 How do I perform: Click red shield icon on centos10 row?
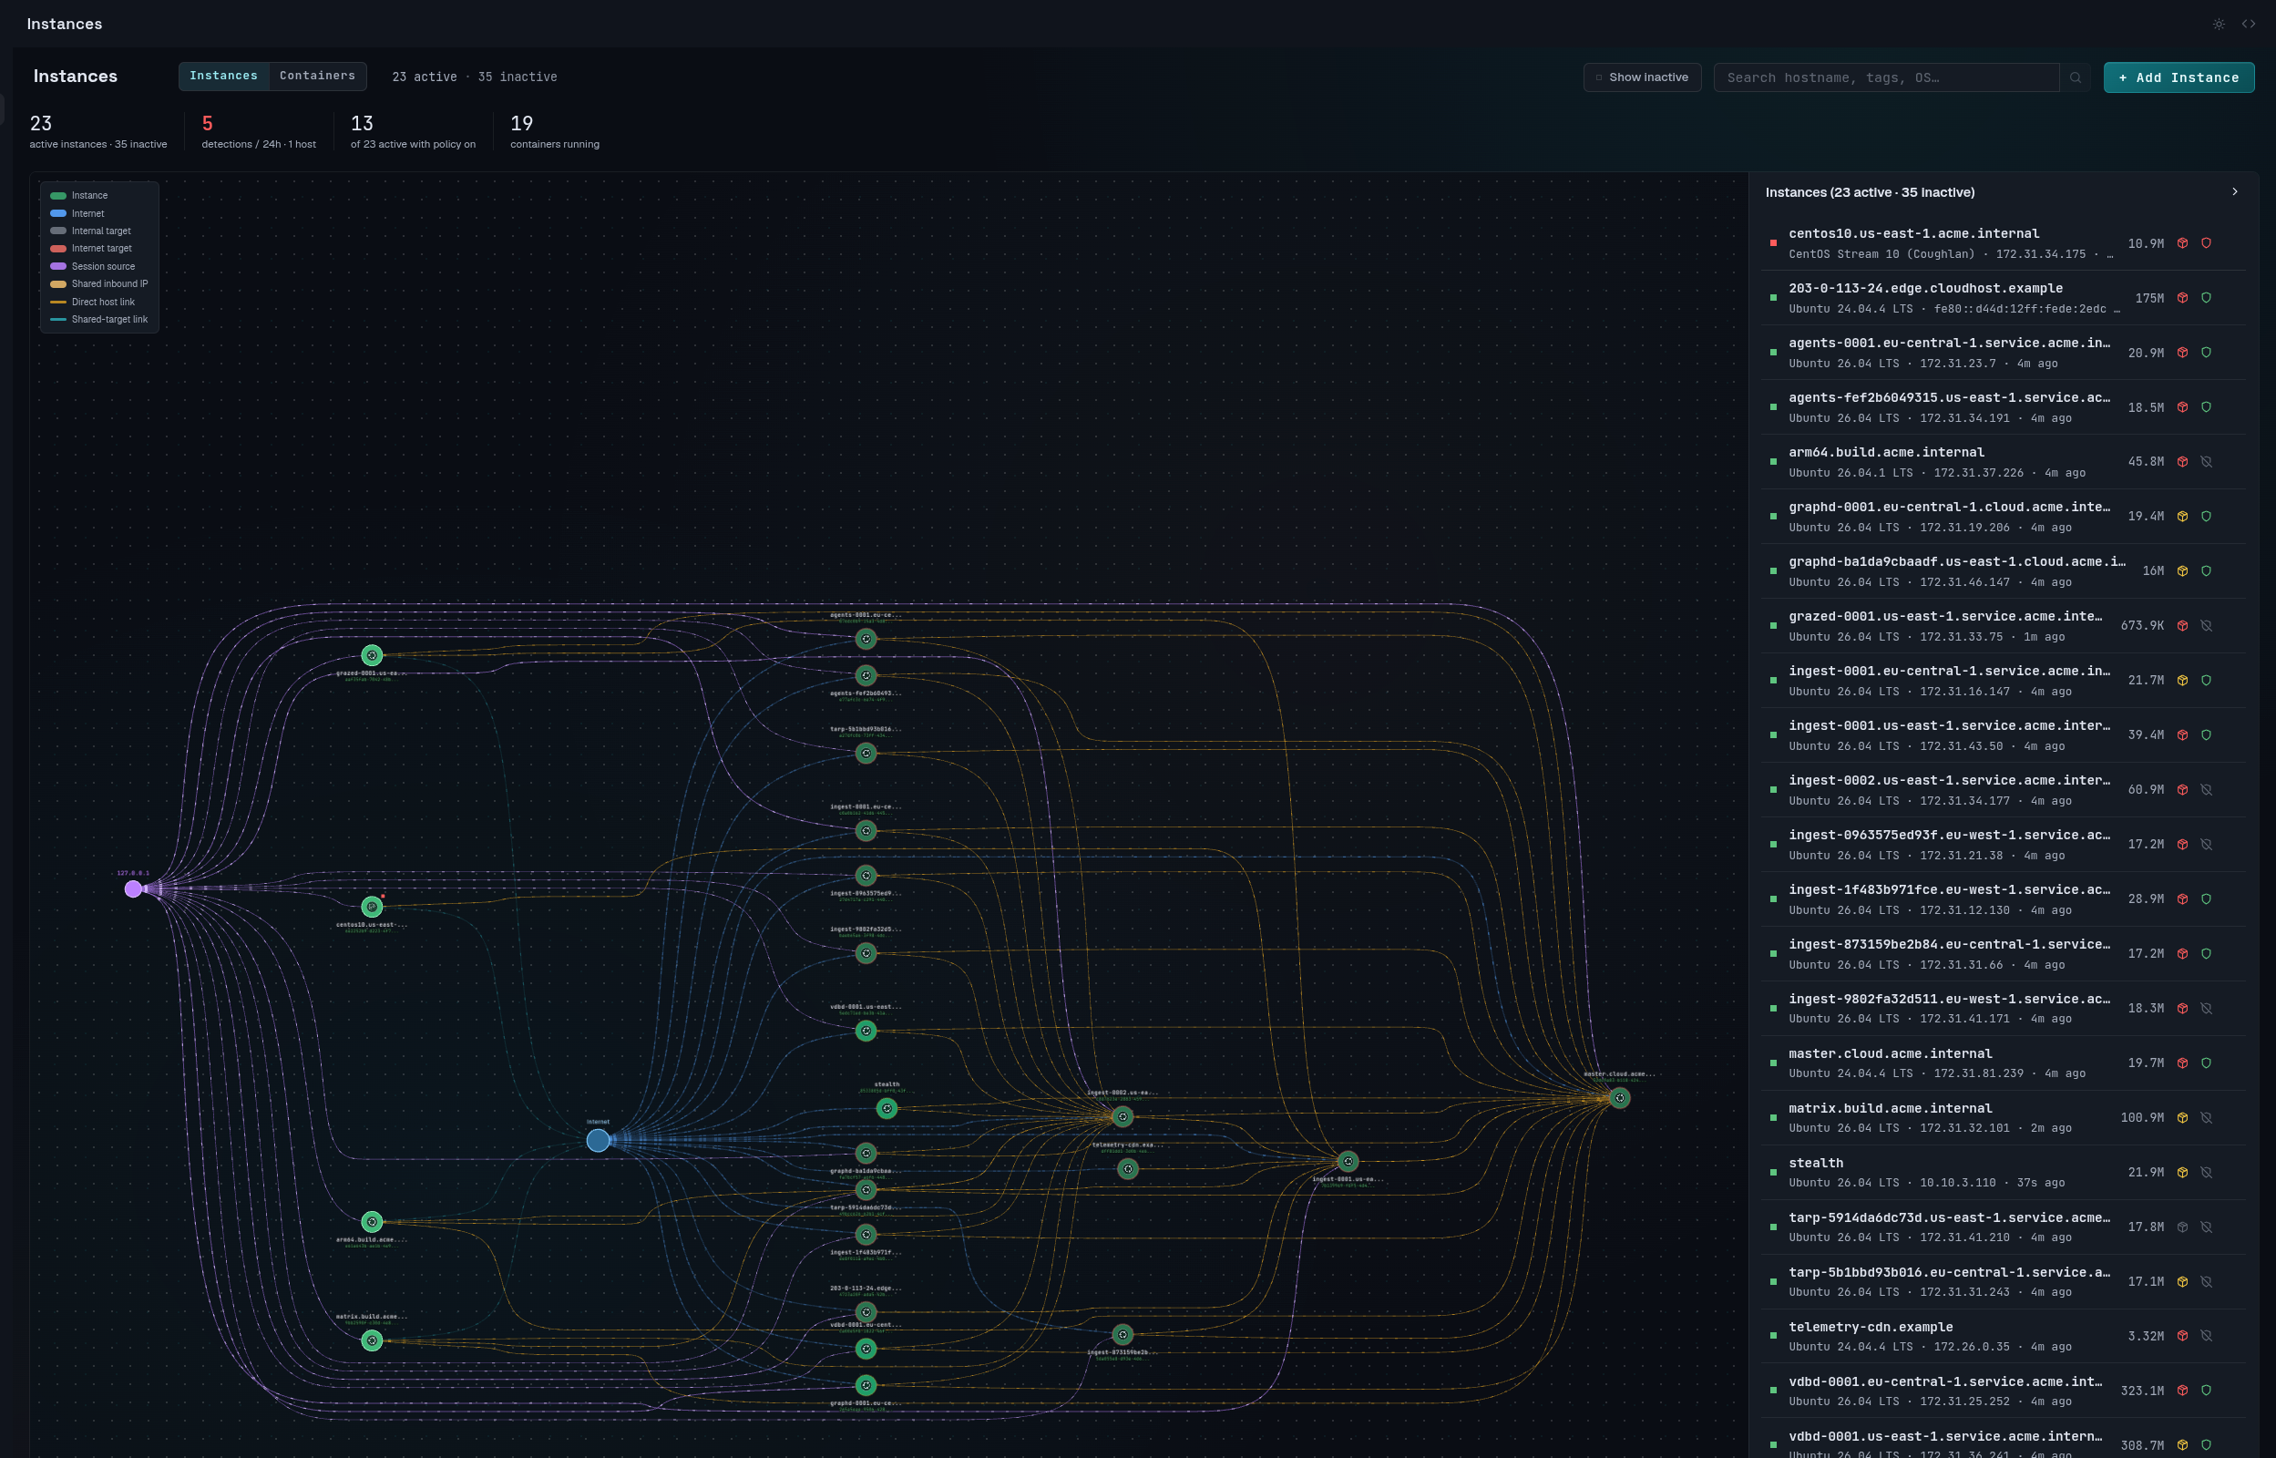(2206, 243)
